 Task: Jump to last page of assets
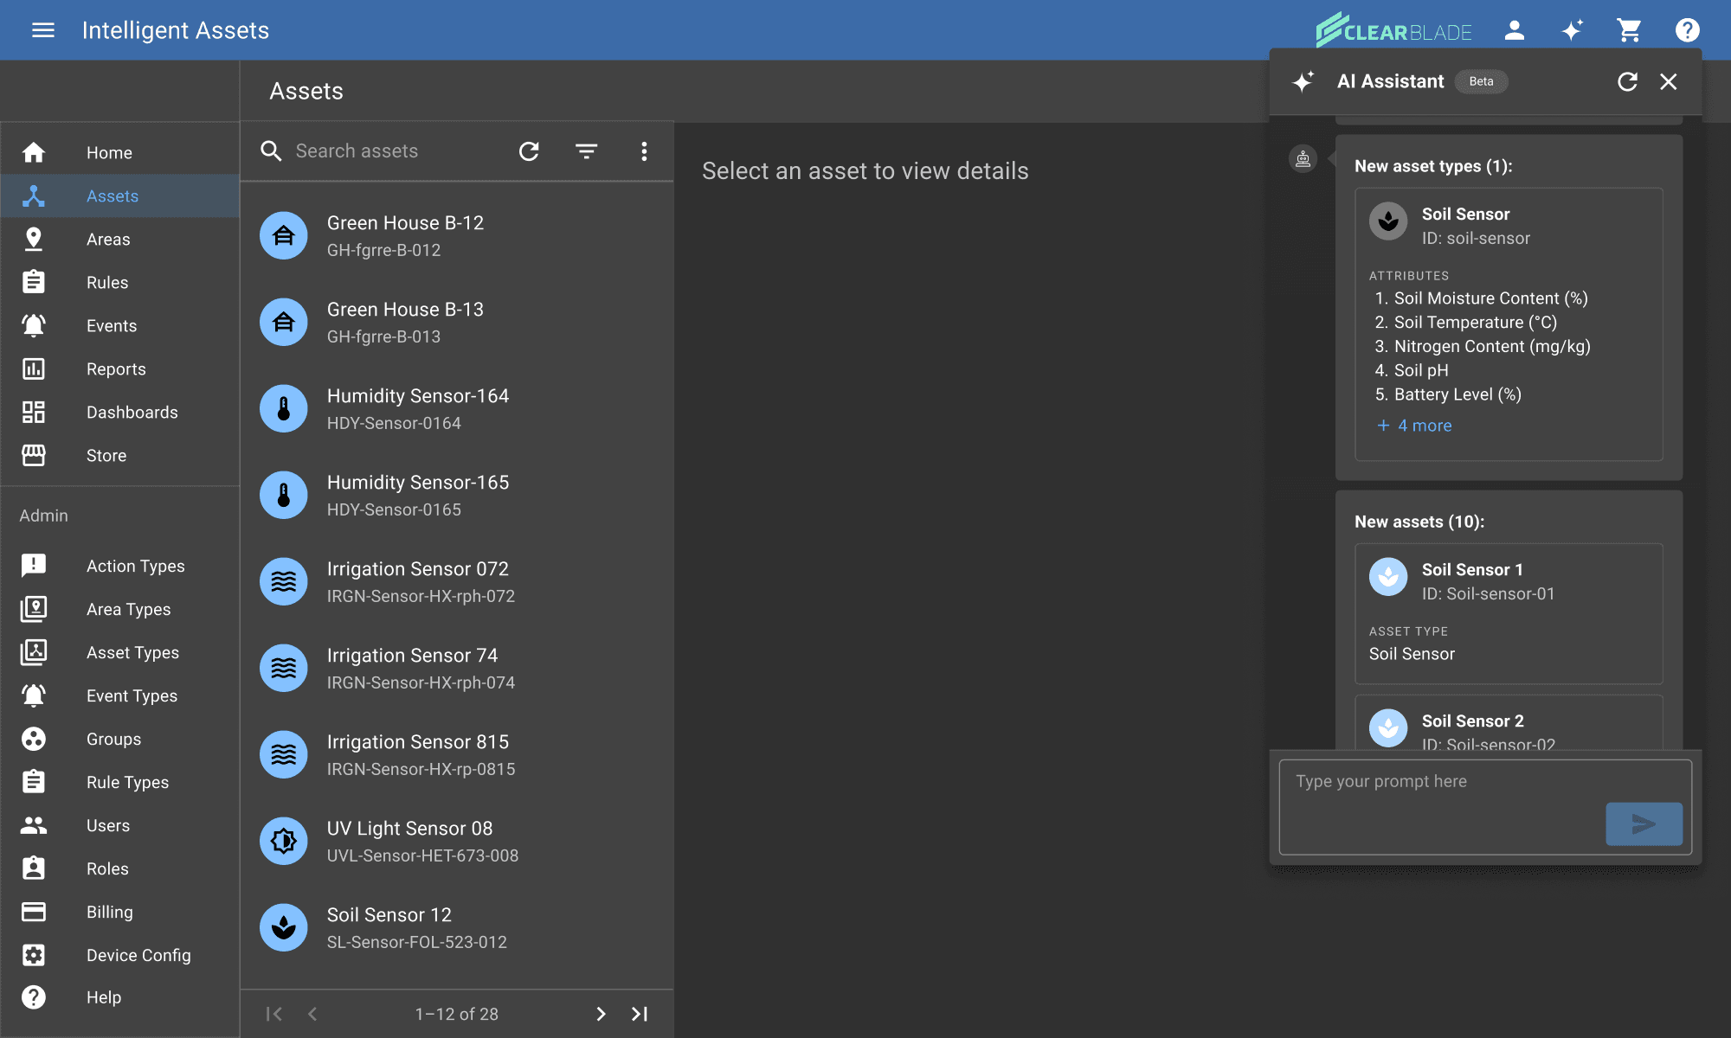click(x=640, y=1014)
